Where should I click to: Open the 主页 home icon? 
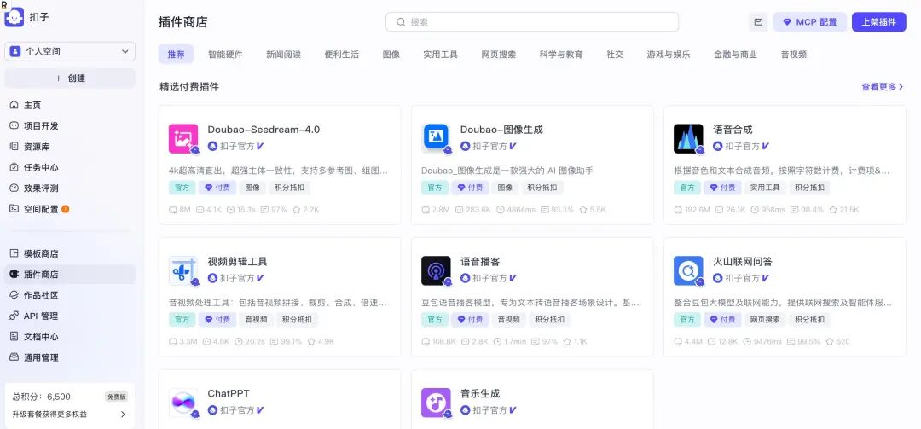14,105
